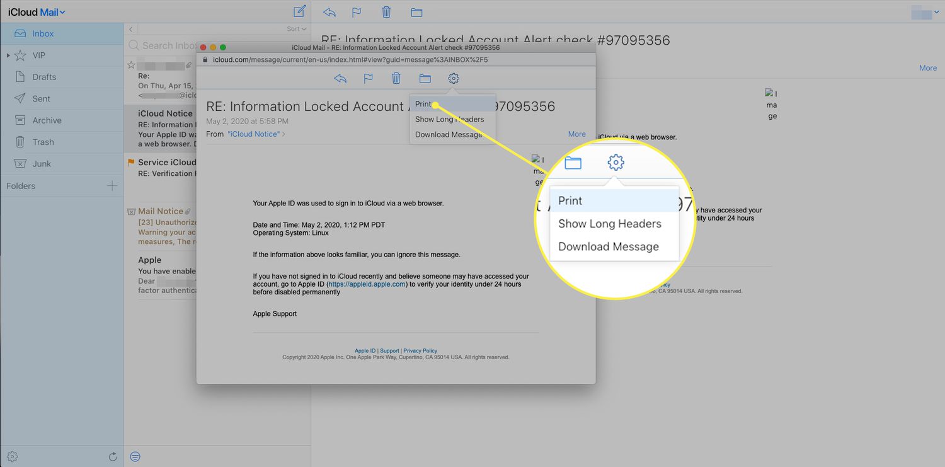
Task: Open the Inbox mailbox
Action: click(x=62, y=33)
